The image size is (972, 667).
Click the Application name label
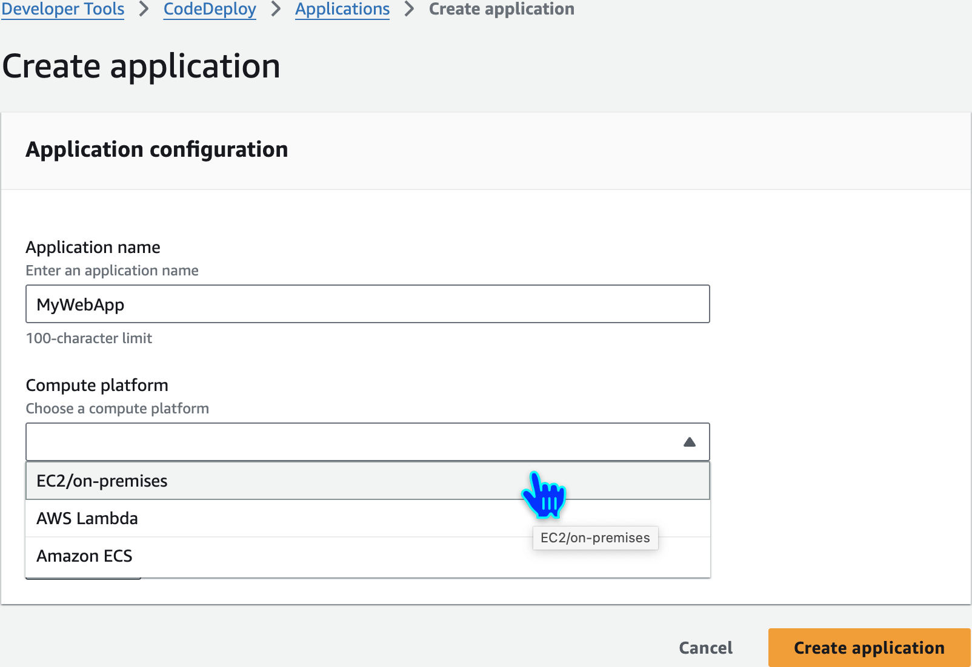[x=93, y=247]
